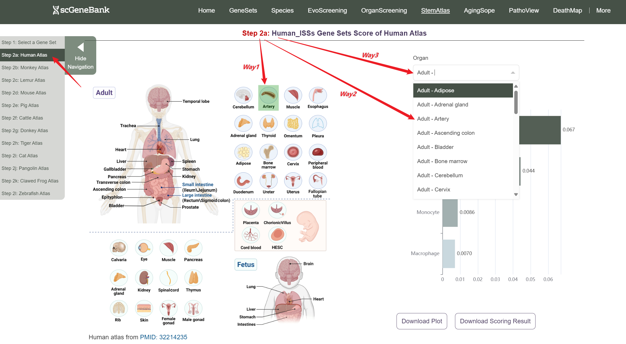This screenshot has height=344, width=626.
Task: Click the dark 0.067 score bar
Action: click(x=540, y=130)
